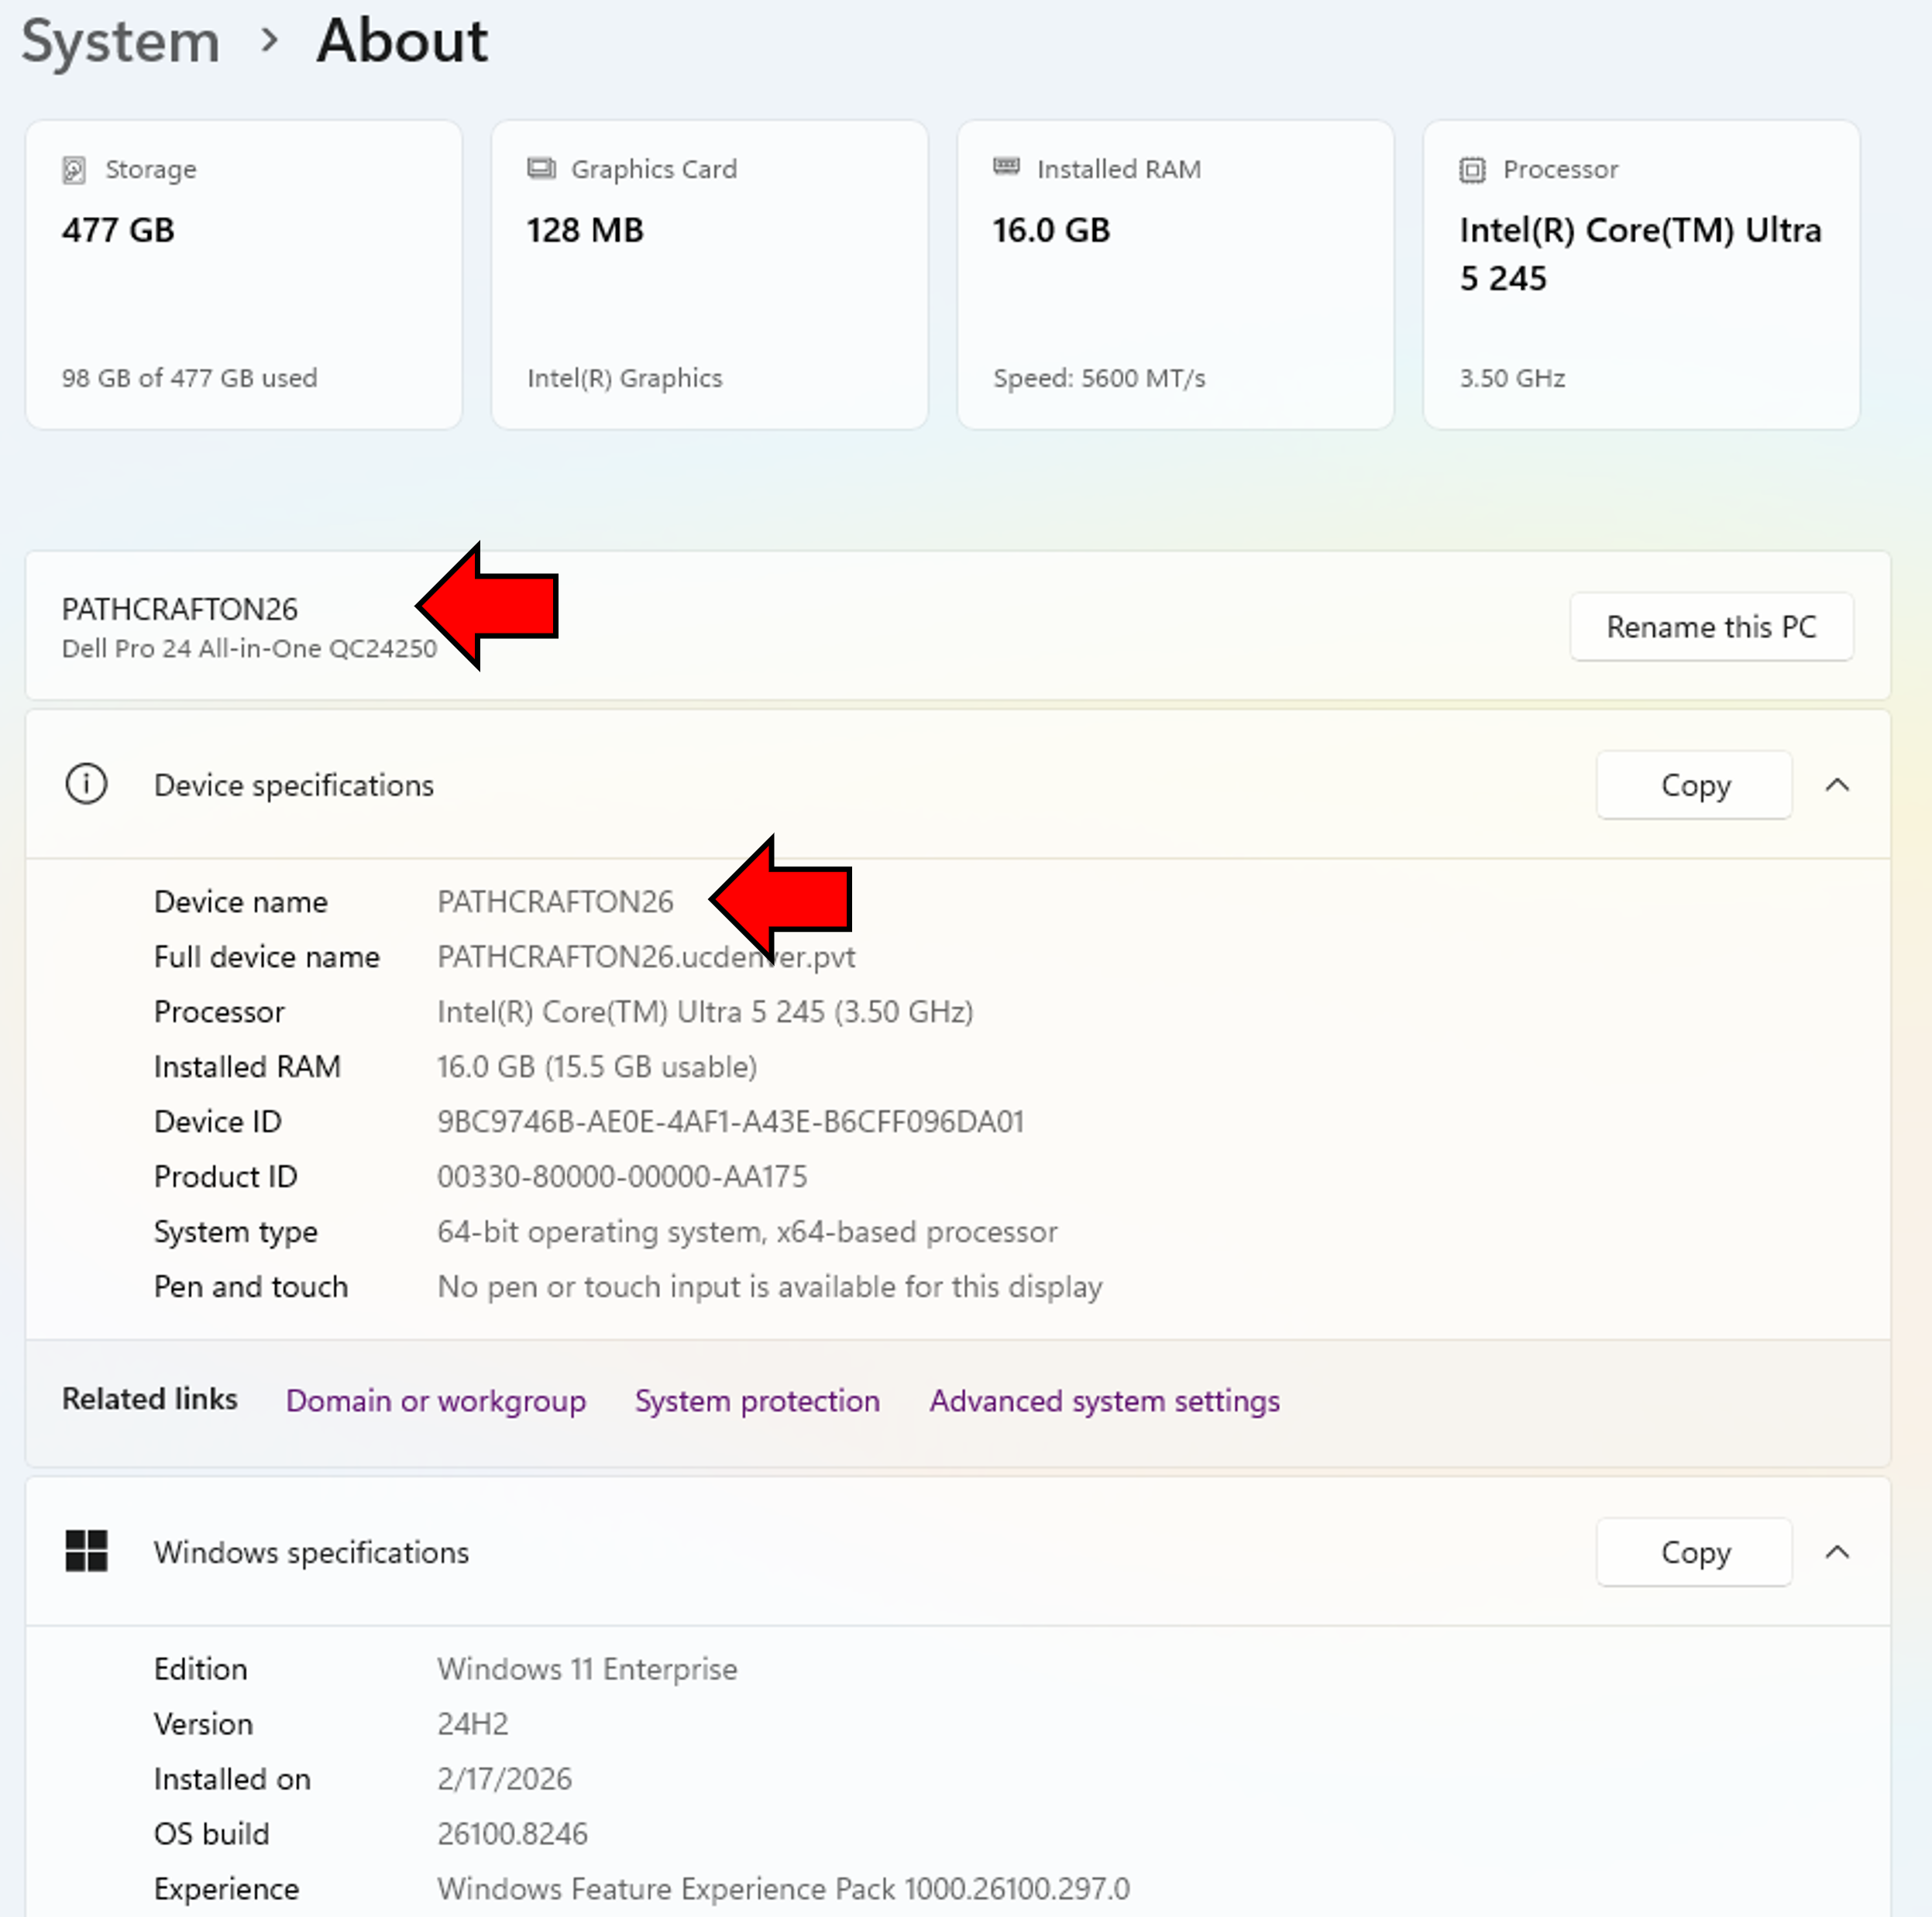The width and height of the screenshot is (1932, 1917).
Task: Click the 'Pen and touch' label
Action: [251, 1287]
